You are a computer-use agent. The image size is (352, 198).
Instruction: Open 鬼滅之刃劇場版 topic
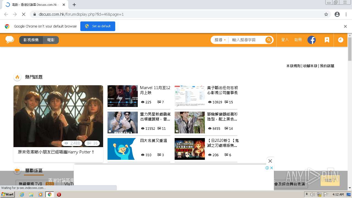tap(223, 143)
